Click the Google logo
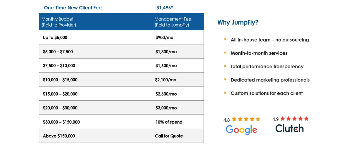This screenshot has height=149, width=360. [241, 130]
